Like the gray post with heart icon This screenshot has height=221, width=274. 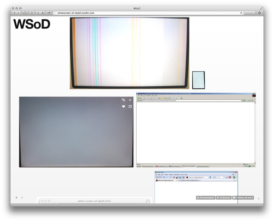pyautogui.click(x=123, y=107)
